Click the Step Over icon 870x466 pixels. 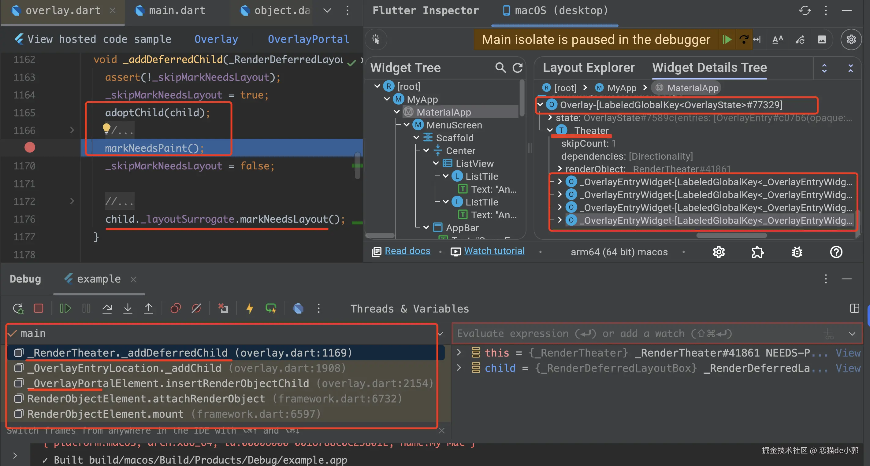[107, 308]
